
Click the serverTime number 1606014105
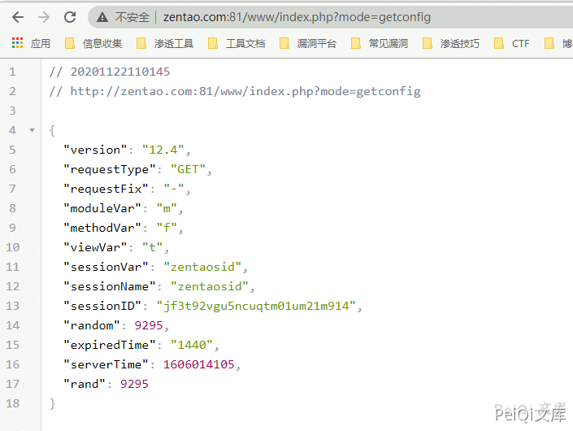click(202, 364)
